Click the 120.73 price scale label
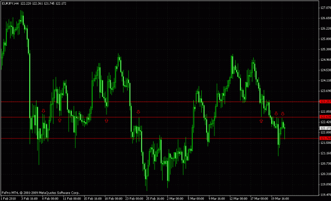Viewport: 331px width, 201px height. [x=326, y=163]
